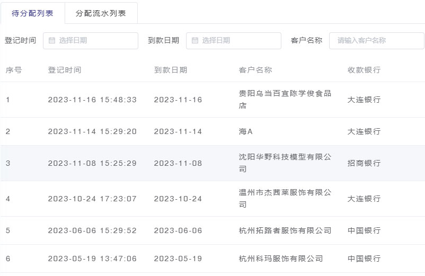The width and height of the screenshot is (425, 276).
Task: Click the 序号 column header
Action: pyautogui.click(x=14, y=70)
